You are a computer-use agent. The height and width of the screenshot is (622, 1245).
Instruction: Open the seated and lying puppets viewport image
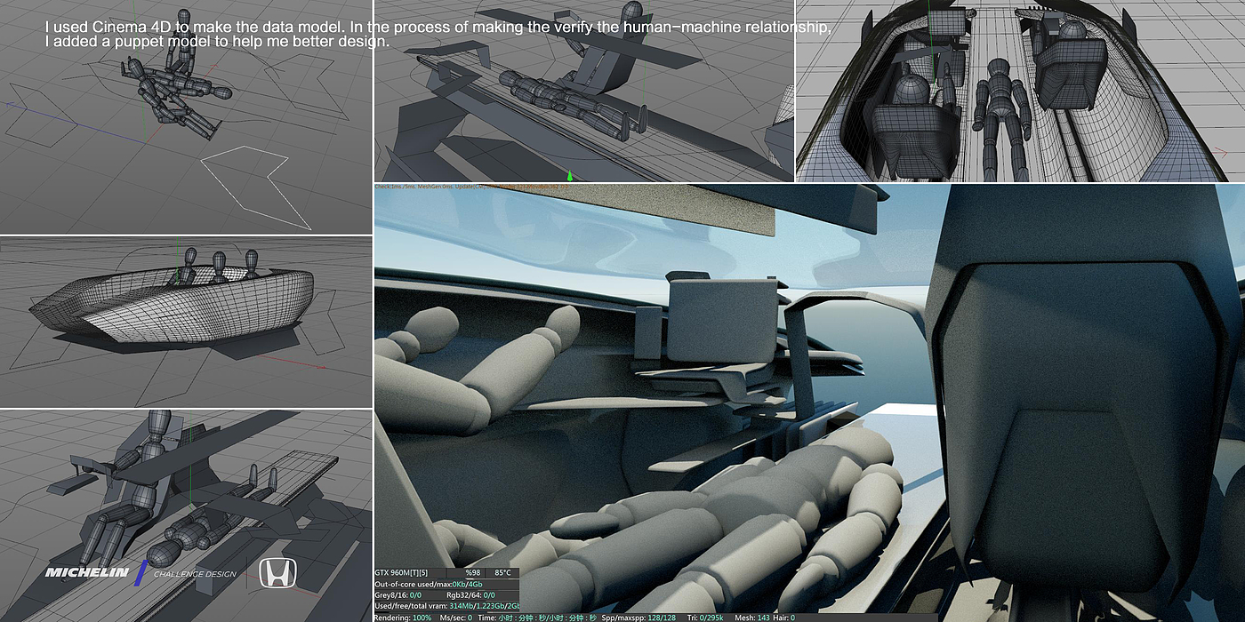185,515
